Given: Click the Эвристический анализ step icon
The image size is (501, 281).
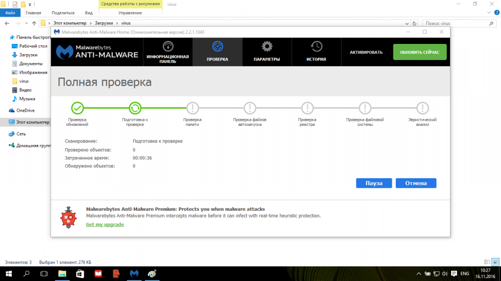Looking at the screenshot, I should pos(422,108).
